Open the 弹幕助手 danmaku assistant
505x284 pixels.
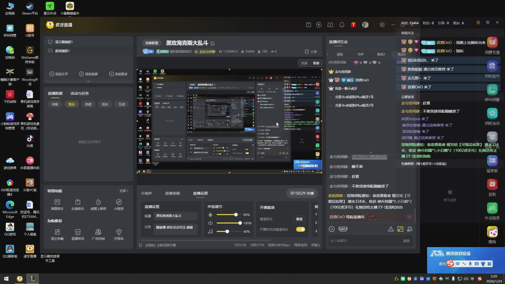(57, 205)
